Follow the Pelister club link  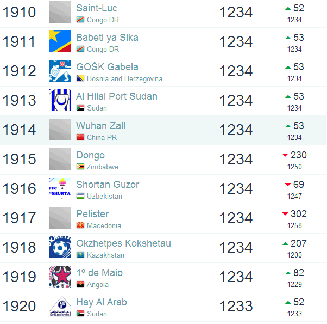click(92, 214)
